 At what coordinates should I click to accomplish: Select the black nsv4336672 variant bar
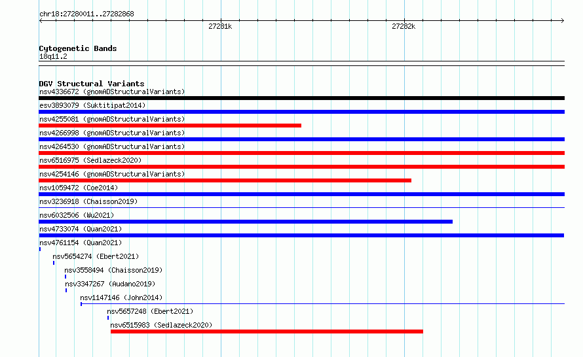(x=301, y=98)
